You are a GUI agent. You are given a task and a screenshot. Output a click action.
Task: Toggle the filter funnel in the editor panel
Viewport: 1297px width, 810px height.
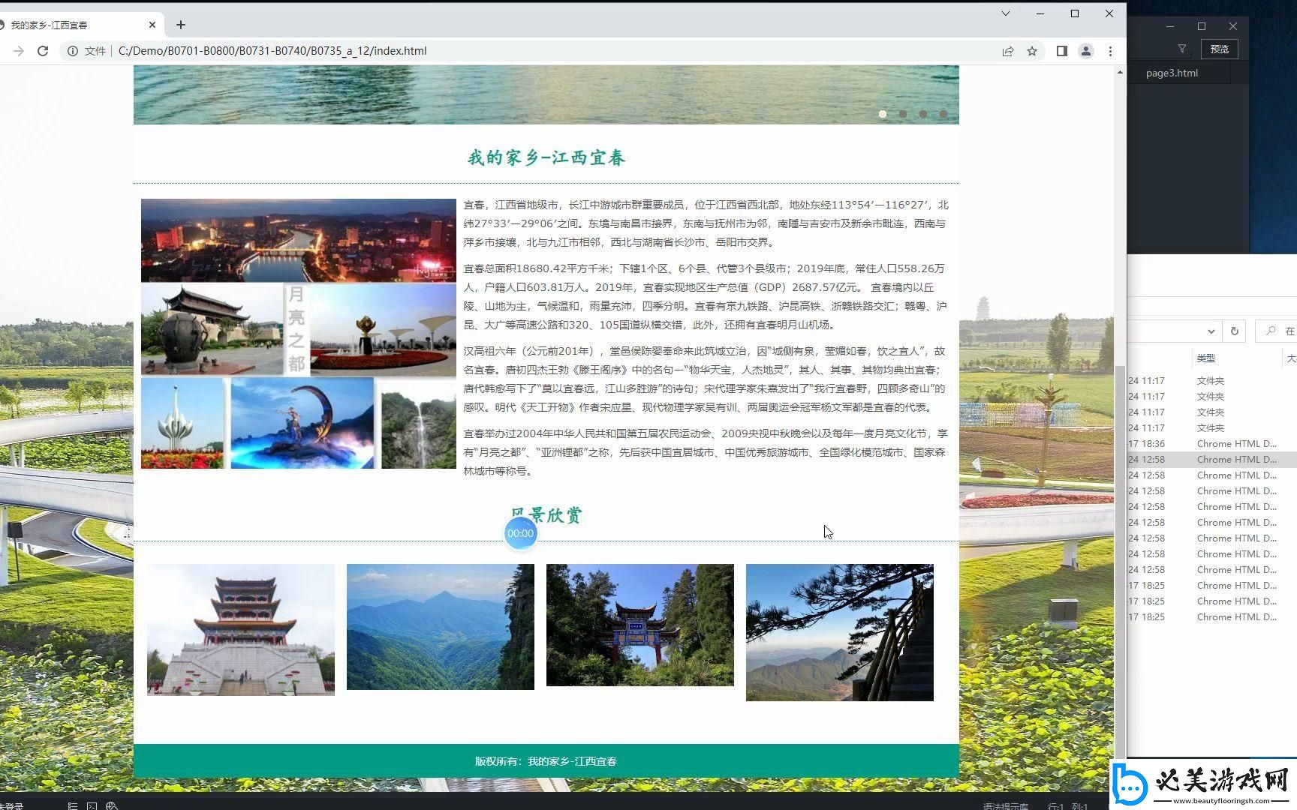click(1181, 48)
